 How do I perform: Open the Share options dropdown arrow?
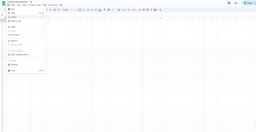[x=255, y=3]
